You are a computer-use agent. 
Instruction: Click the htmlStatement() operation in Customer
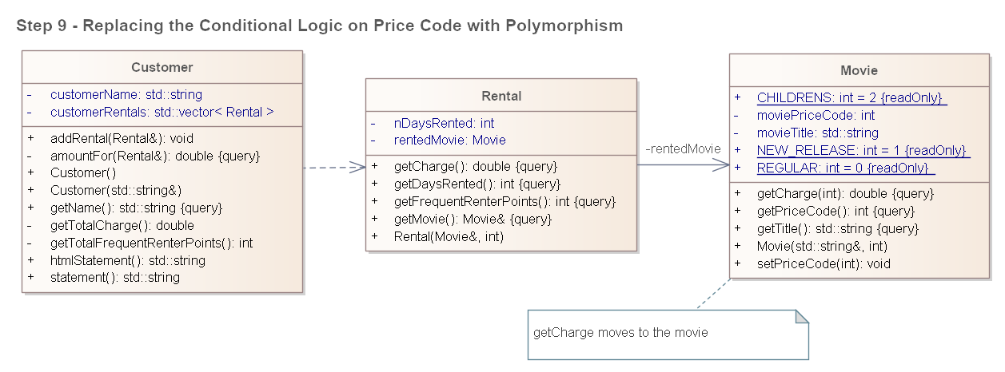pyautogui.click(x=128, y=260)
